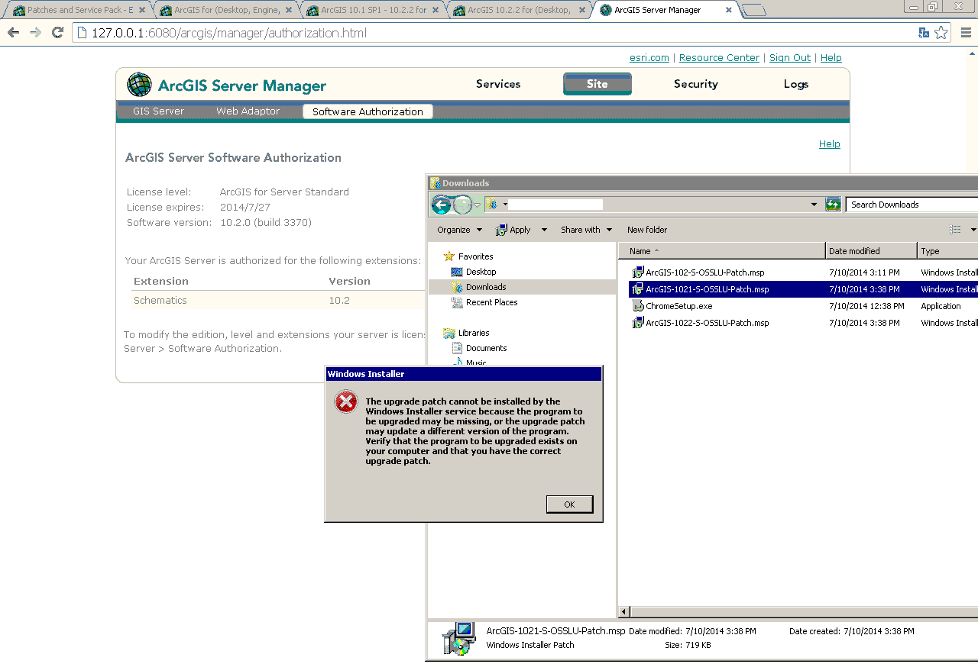
Task: Click the Explorer back arrow in Downloads
Action: coord(441,205)
